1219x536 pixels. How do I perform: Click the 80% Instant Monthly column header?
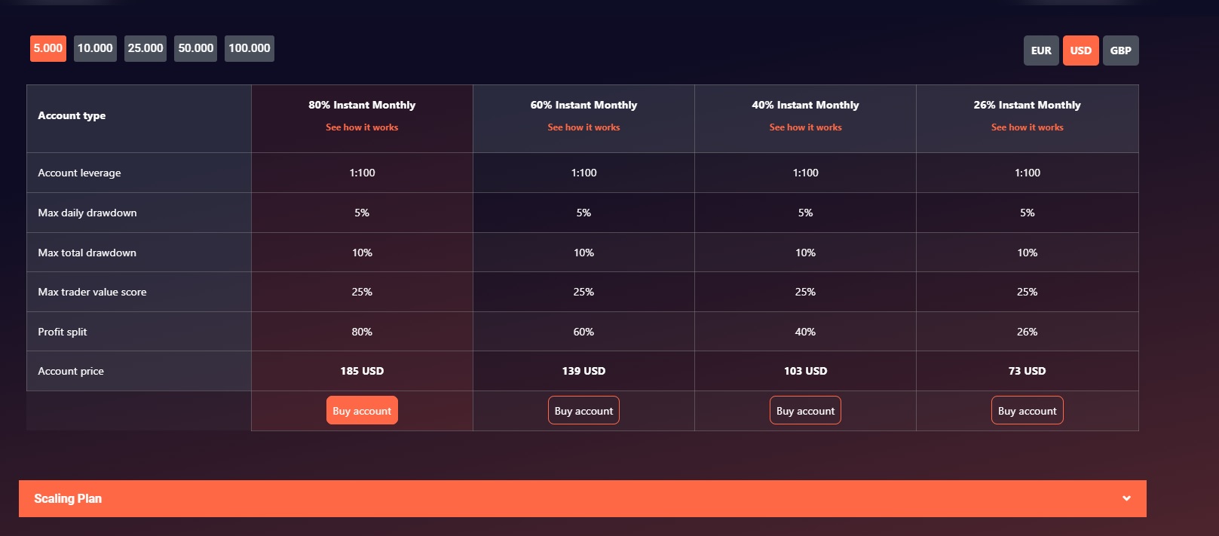[362, 105]
